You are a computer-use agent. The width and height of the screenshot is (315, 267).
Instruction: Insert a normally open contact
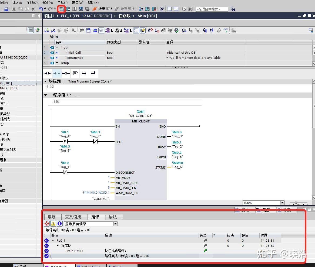[48, 73]
